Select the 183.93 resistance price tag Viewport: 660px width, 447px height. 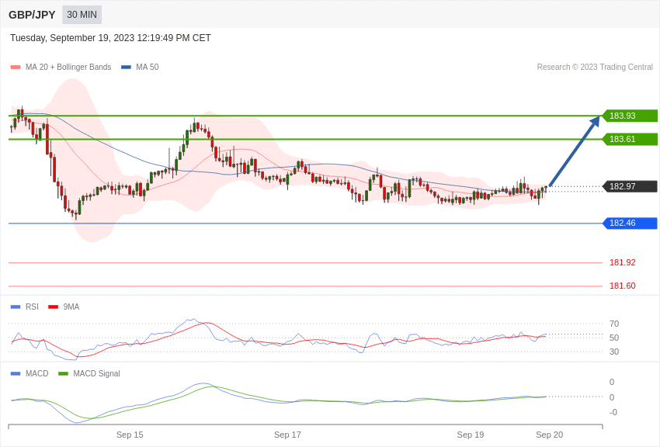(630, 116)
